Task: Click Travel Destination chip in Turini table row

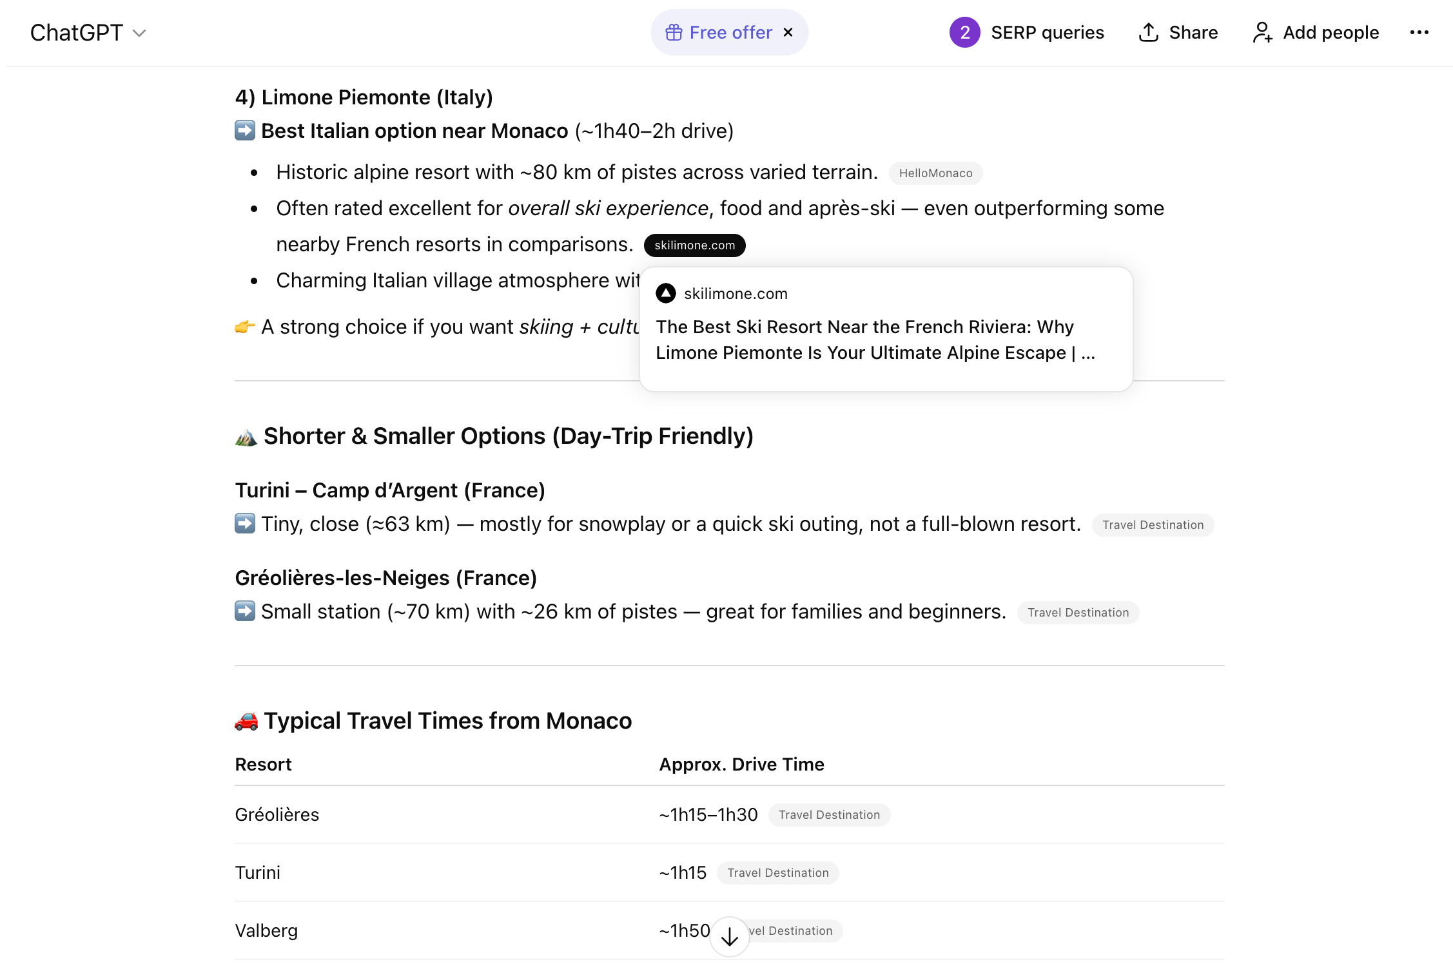Action: point(777,873)
